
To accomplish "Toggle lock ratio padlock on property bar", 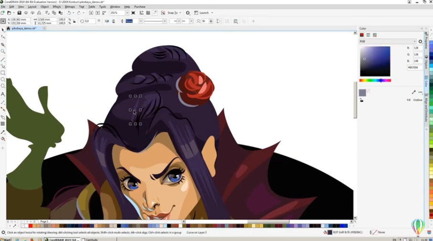I will [74, 21].
